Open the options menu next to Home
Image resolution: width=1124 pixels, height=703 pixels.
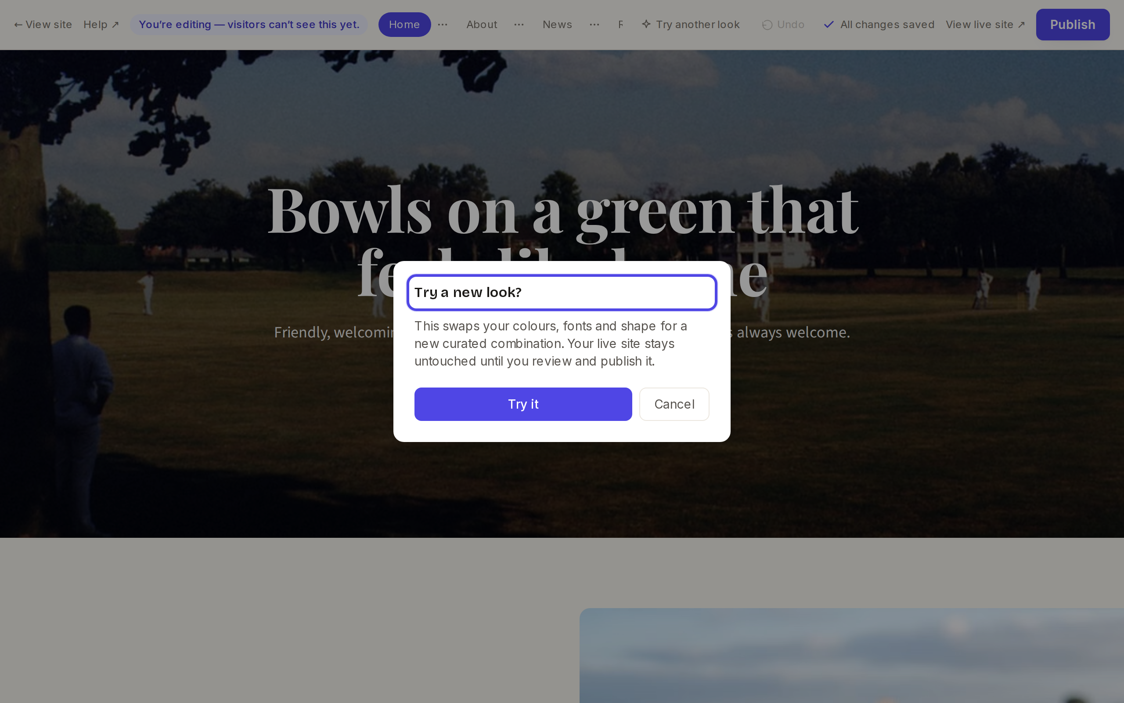(443, 25)
